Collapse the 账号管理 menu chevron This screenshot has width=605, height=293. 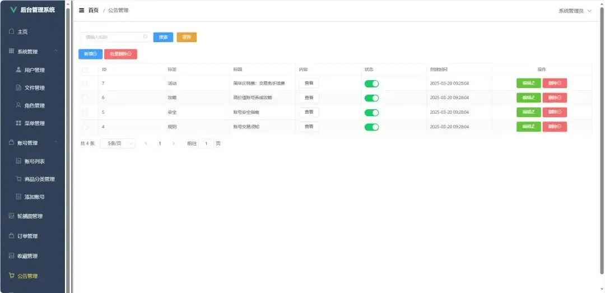pos(57,142)
